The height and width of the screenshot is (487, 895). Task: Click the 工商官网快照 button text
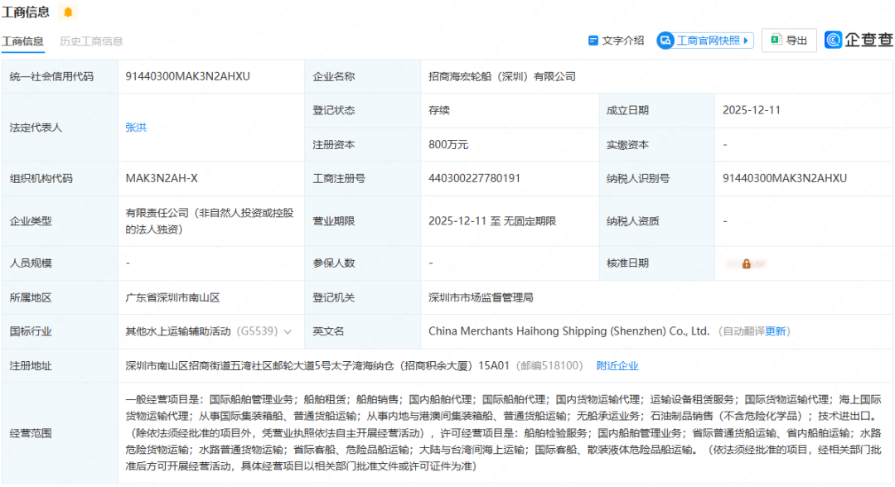709,41
